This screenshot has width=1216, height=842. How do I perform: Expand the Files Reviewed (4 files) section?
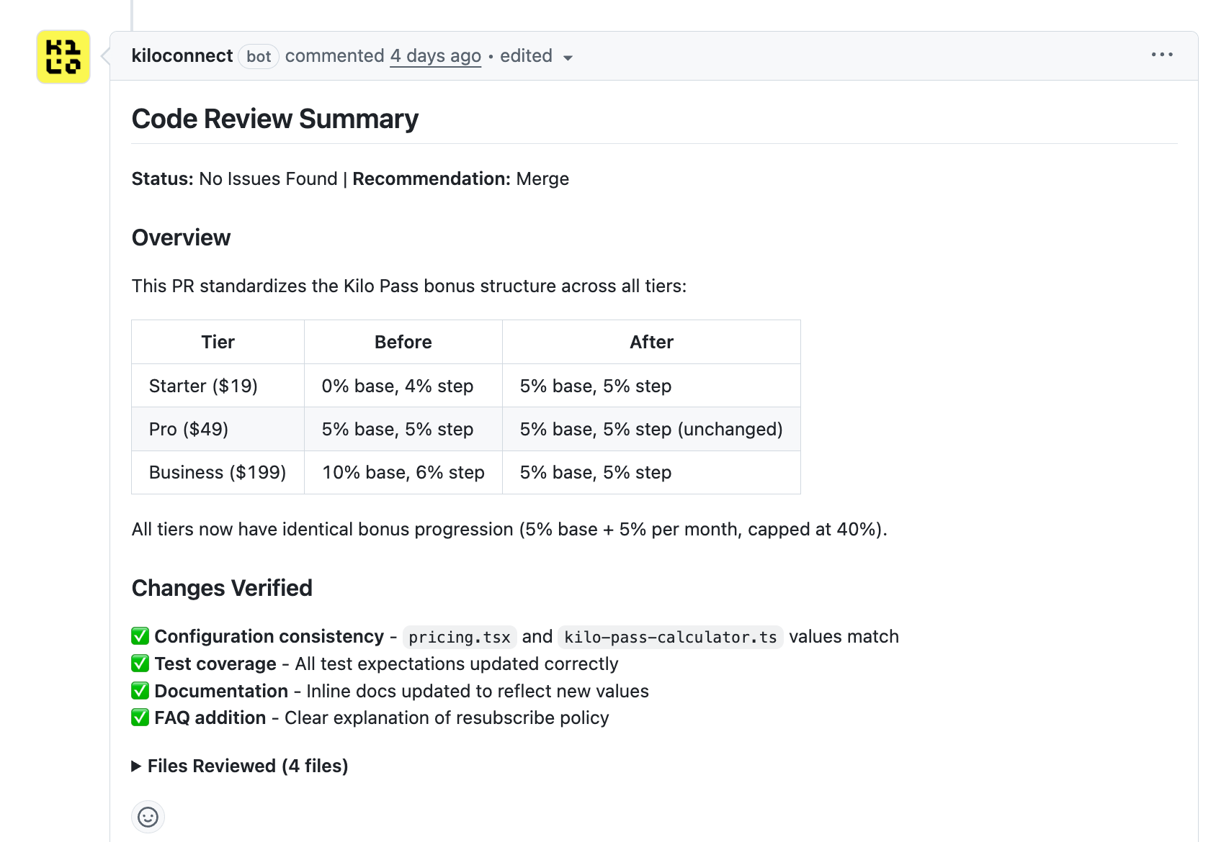tap(240, 766)
